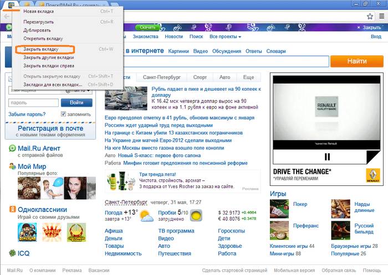Open the child with balloon photo
The width and height of the screenshot is (388, 275).
click(x=52, y=188)
